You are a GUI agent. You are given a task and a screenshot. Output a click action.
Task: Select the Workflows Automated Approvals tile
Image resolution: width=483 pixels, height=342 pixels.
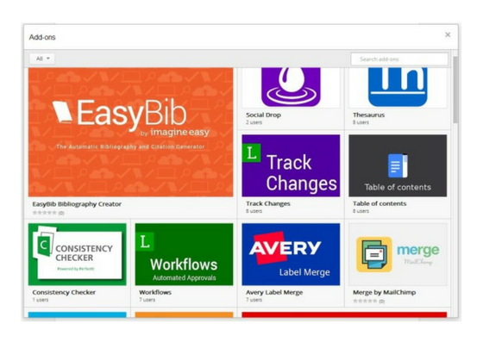(x=184, y=254)
